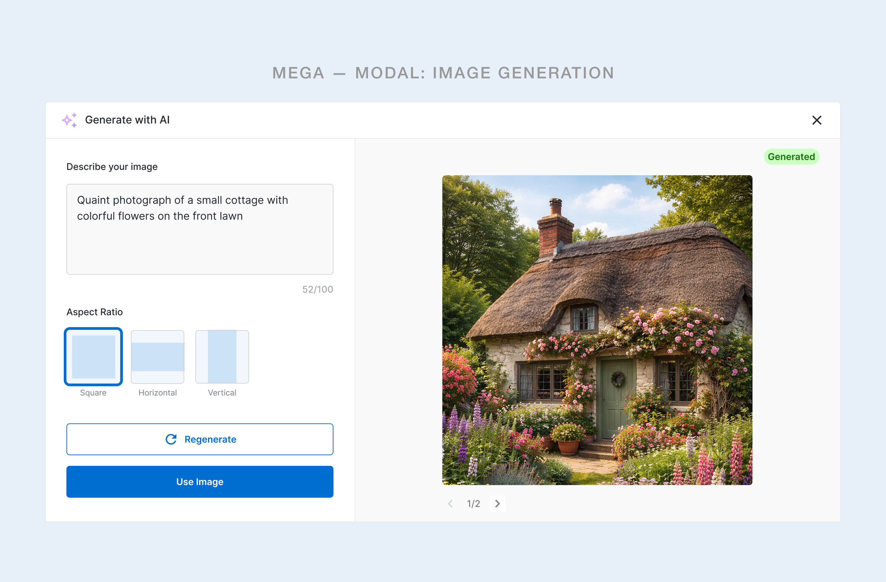Click the Horizontal text label
Screen dimensions: 886x582
157,393
